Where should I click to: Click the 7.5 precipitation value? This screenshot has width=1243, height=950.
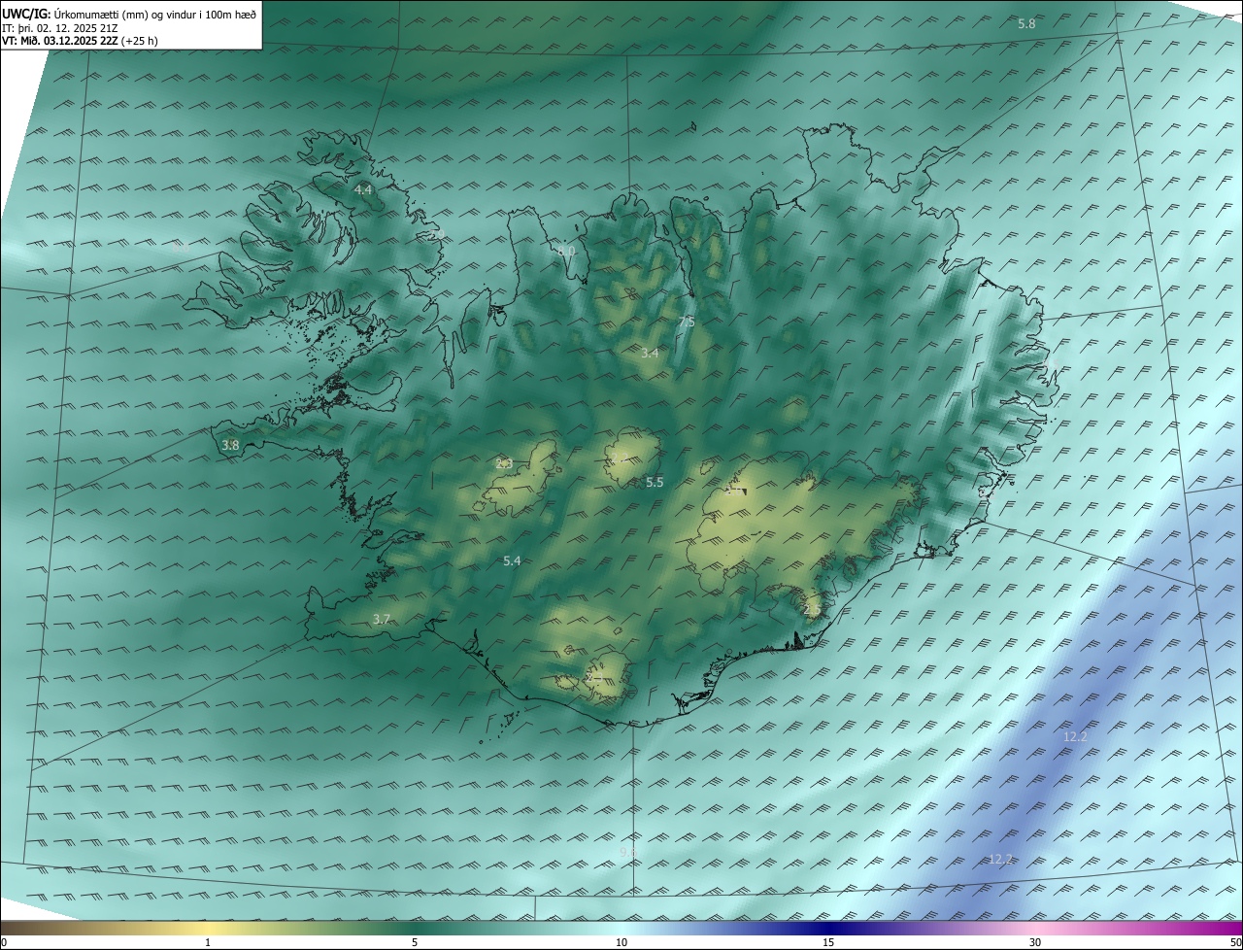pyautogui.click(x=687, y=322)
